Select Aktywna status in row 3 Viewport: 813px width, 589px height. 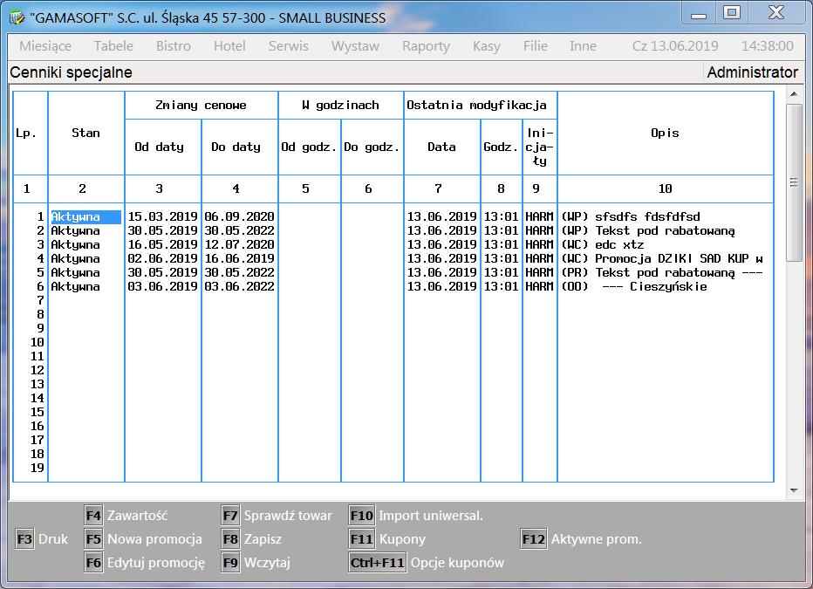[75, 244]
